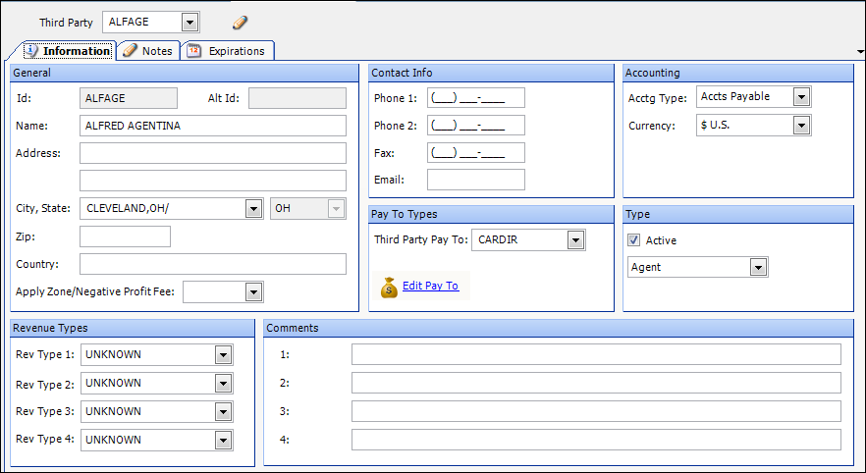Click the money bag Edit Pay To icon
Viewport: 866px width, 473px height.
tap(389, 287)
